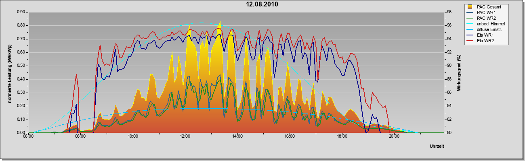Click the unbed. Himmel legend entry
This screenshot has width=525, height=161.
click(x=486, y=24)
